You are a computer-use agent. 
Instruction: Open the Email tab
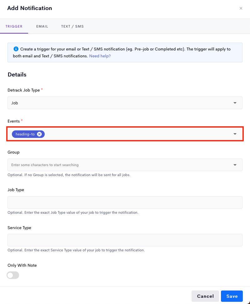42,26
